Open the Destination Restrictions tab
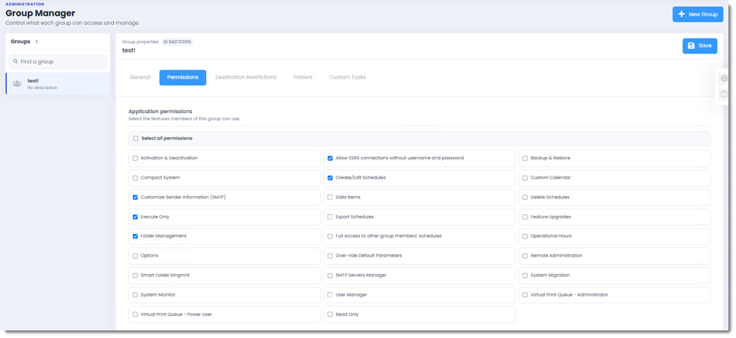The width and height of the screenshot is (736, 338). point(246,78)
